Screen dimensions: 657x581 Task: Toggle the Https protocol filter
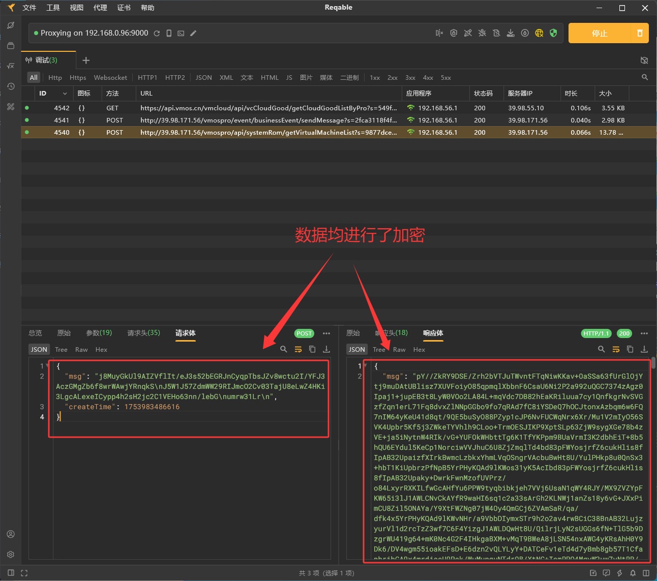pyautogui.click(x=78, y=77)
